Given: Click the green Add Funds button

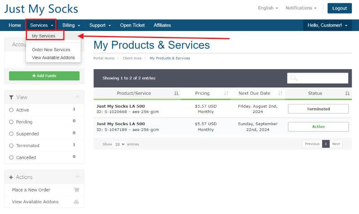Looking at the screenshot, I should 44,76.
